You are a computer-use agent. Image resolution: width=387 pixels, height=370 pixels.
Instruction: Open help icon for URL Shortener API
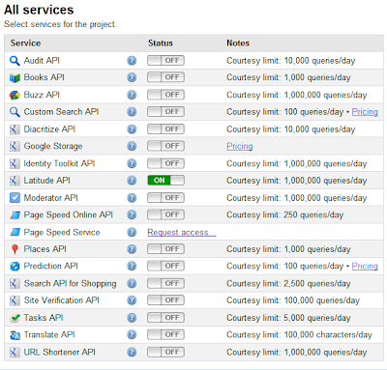pyautogui.click(x=132, y=352)
